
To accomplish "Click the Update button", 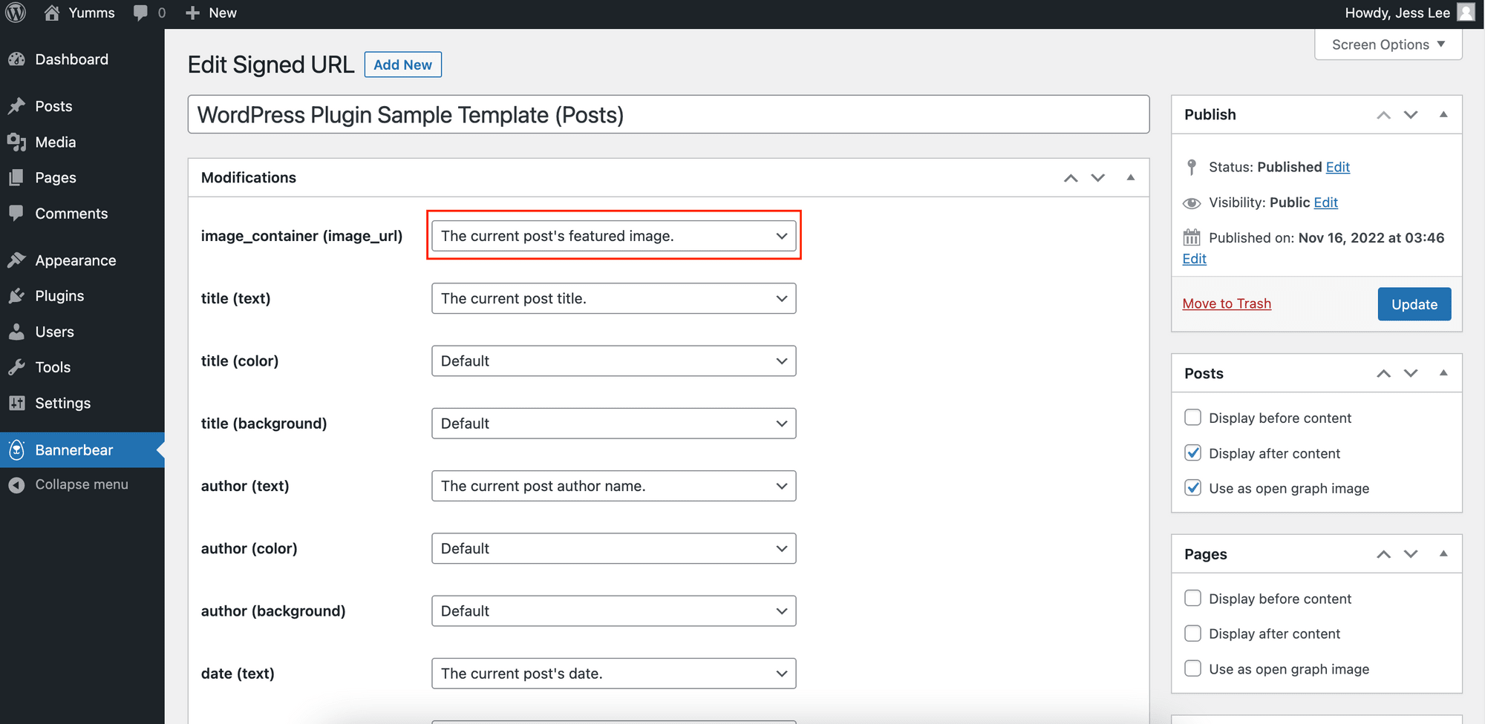I will (1414, 304).
